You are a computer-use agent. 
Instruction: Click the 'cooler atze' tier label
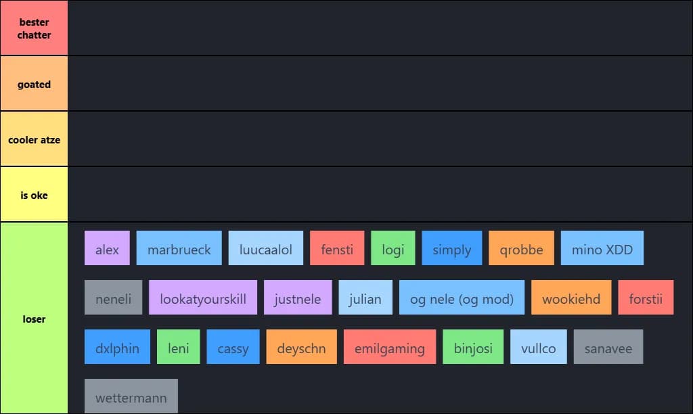[x=34, y=139]
